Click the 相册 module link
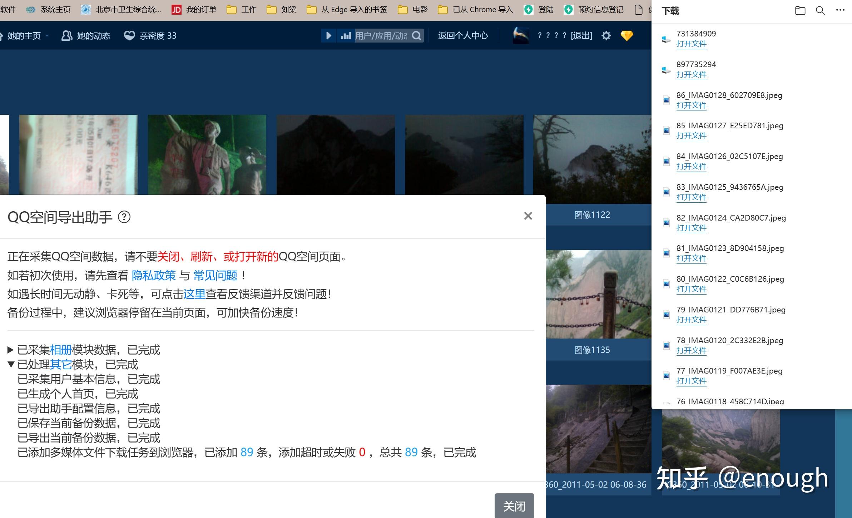This screenshot has height=518, width=852. 61,350
